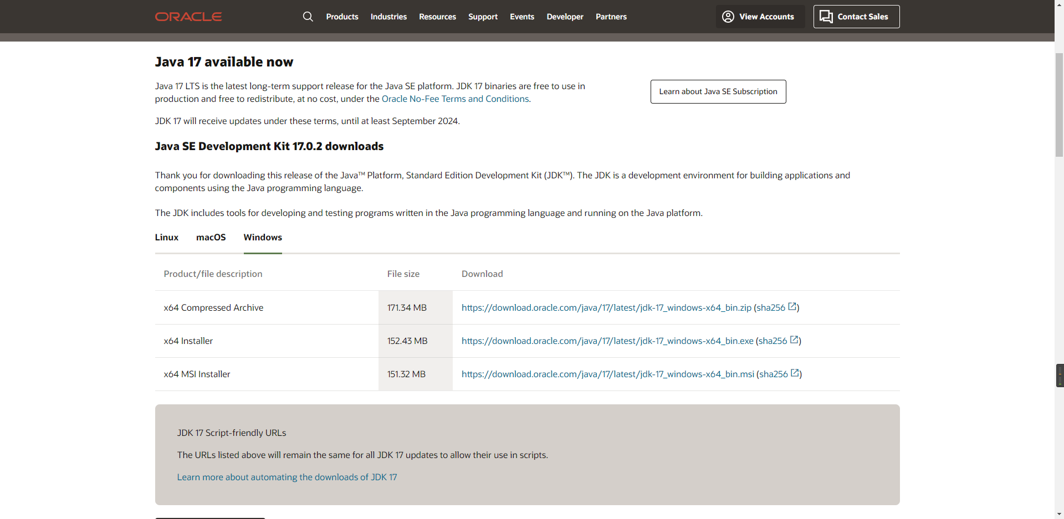Viewport: 1064px width, 519px height.
Task: Open external link icon after msi sha256
Action: pos(795,373)
